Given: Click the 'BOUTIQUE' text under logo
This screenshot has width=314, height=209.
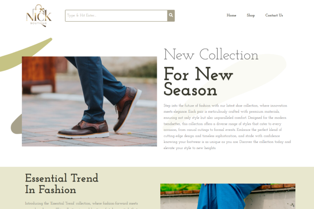Looking at the screenshot, I should [39, 23].
